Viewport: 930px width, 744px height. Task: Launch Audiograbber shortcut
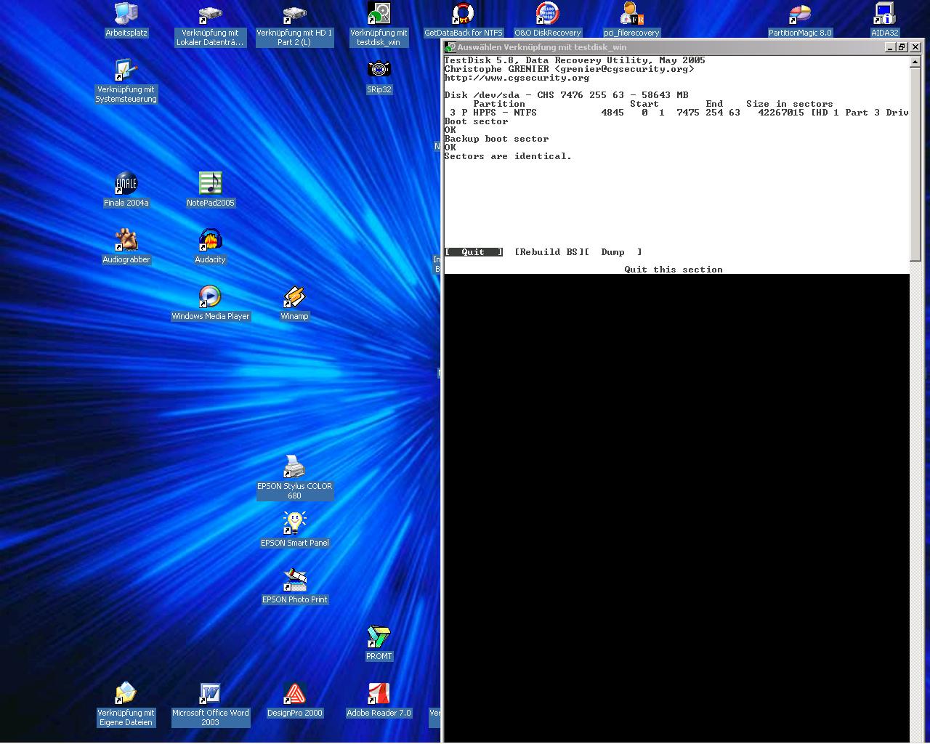[x=126, y=246]
